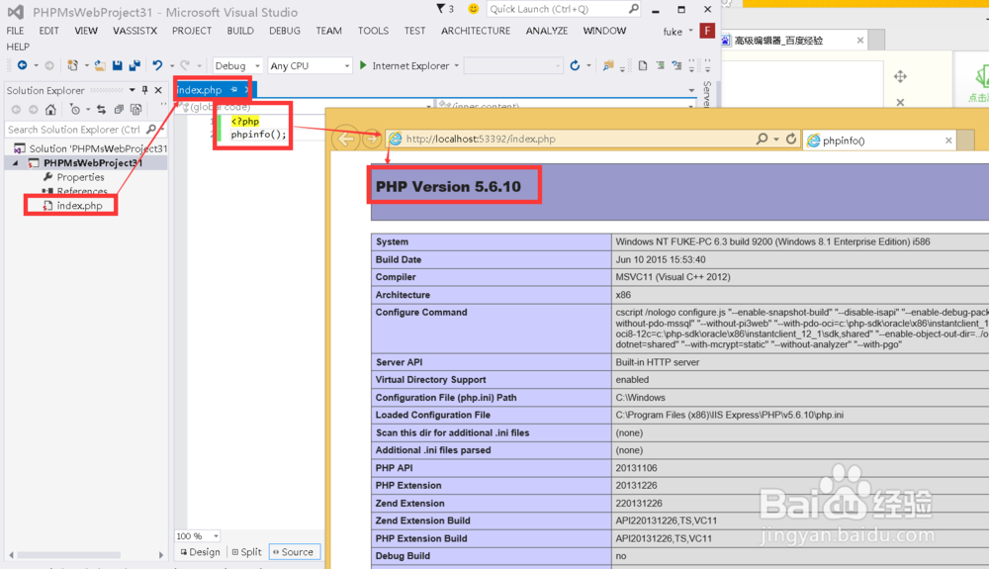
Task: Click the red F account avatar
Action: click(707, 31)
